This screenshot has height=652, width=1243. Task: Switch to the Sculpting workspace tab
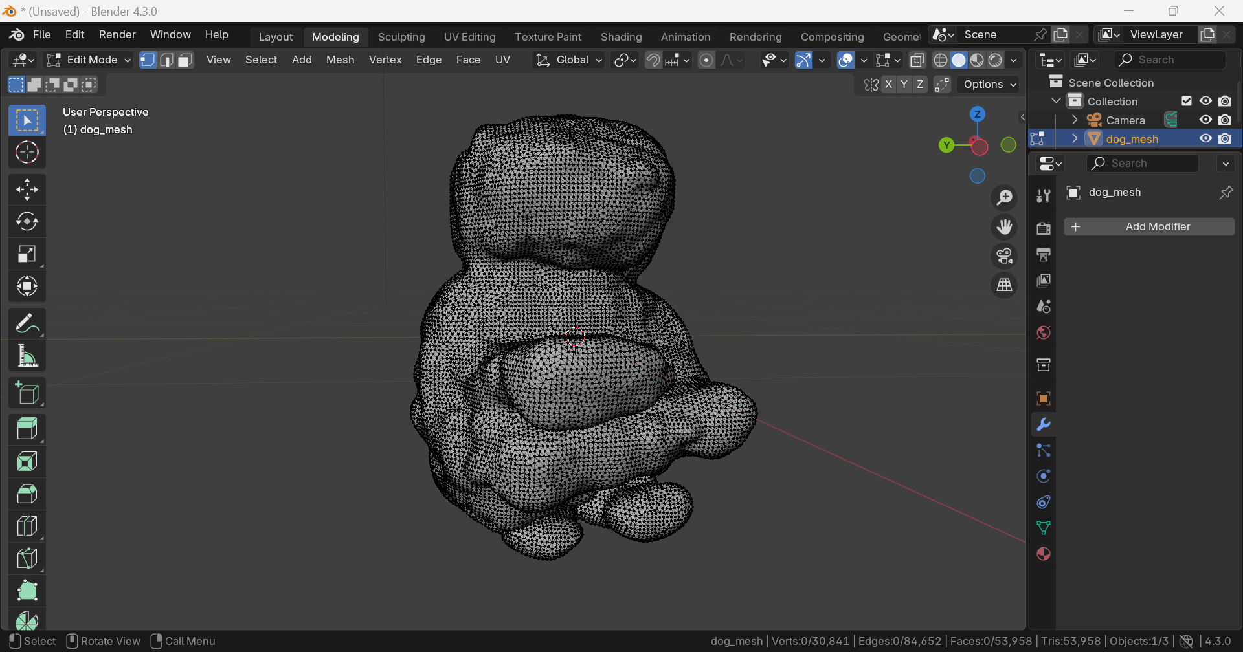tap(401, 37)
